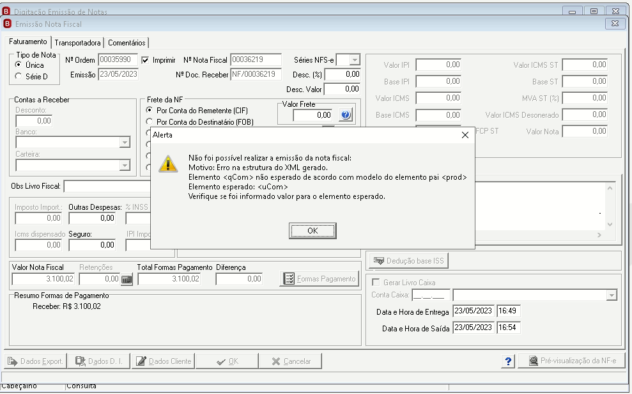Click OK in the Alerta dialog
Screen dimensions: 632x394
coord(312,231)
